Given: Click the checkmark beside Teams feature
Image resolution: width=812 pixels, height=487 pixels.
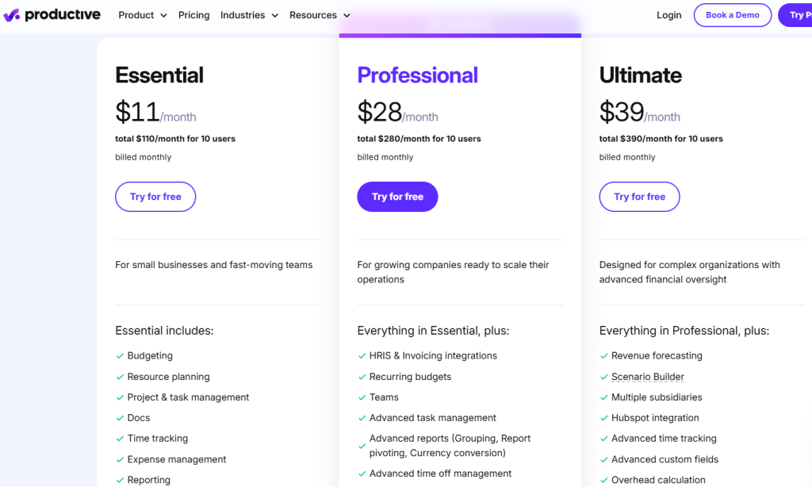Looking at the screenshot, I should pyautogui.click(x=362, y=397).
